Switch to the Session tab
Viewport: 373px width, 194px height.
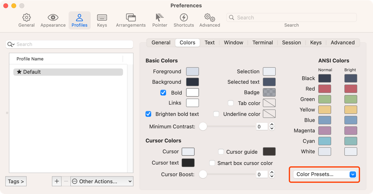tap(291, 43)
